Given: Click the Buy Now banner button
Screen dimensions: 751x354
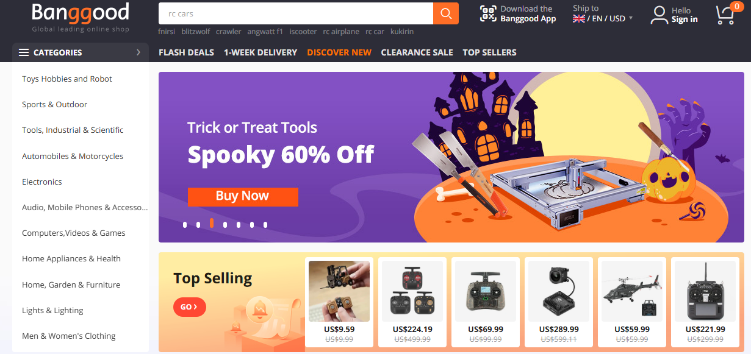Looking at the screenshot, I should (x=243, y=196).
